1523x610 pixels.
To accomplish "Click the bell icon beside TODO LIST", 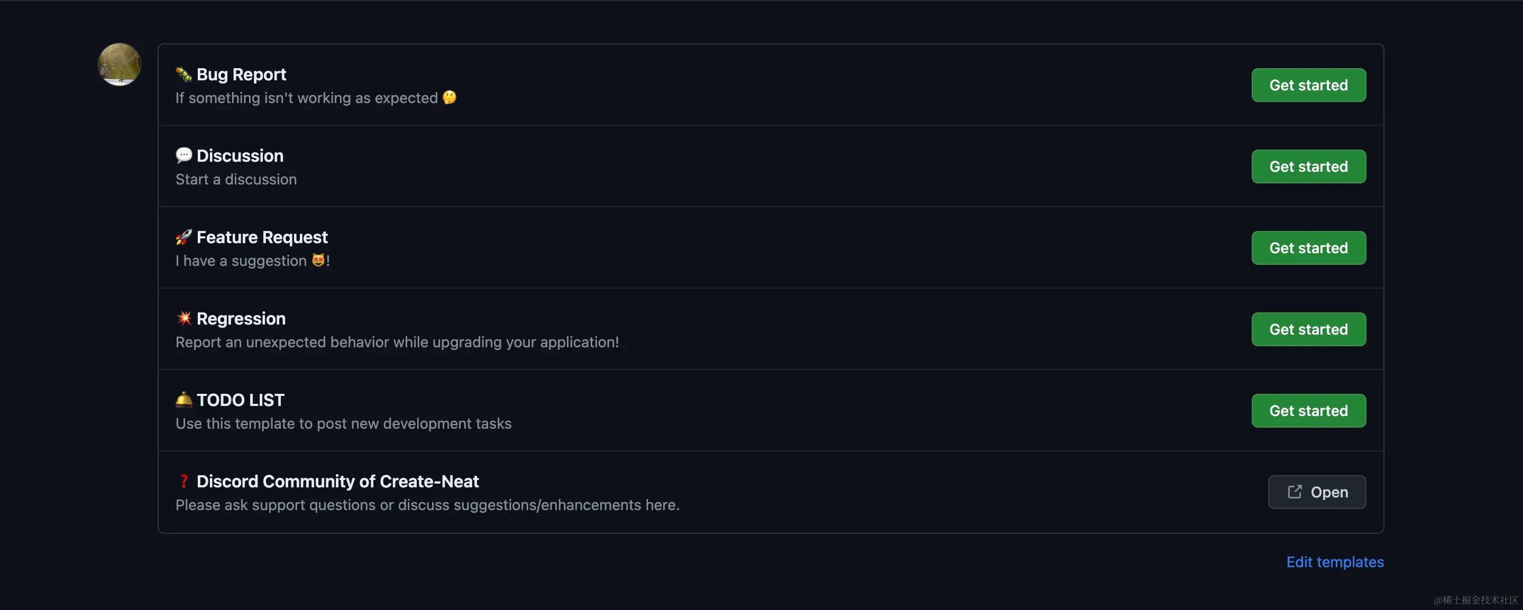I will [x=184, y=400].
